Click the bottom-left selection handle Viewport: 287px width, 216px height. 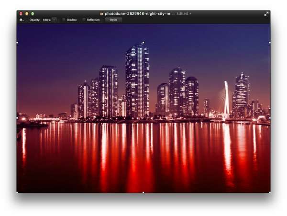(x=17, y=193)
